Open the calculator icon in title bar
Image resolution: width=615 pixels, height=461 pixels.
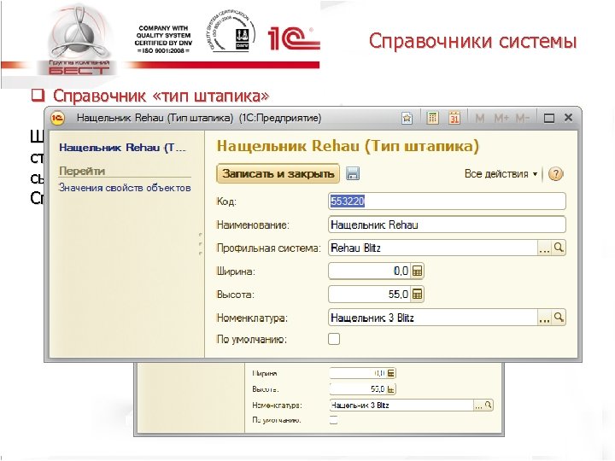[x=432, y=118]
